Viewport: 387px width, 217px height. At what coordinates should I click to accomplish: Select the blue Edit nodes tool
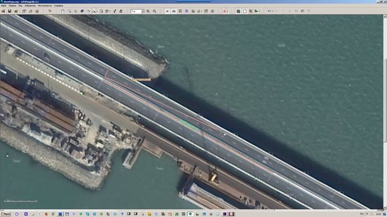pyautogui.click(x=82, y=11)
